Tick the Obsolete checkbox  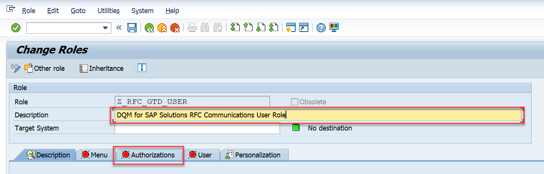coord(294,102)
